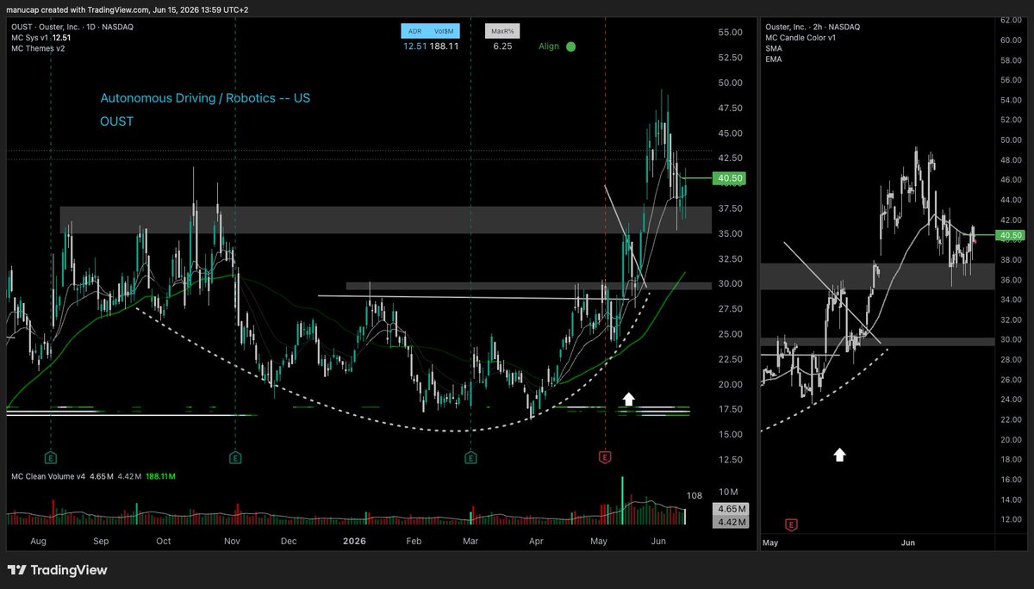The height and width of the screenshot is (589, 1034).
Task: Click Aug on the daily time axis
Action: [38, 542]
